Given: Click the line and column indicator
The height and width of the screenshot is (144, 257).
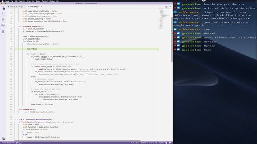Looking at the screenshot, I should pos(135,143).
